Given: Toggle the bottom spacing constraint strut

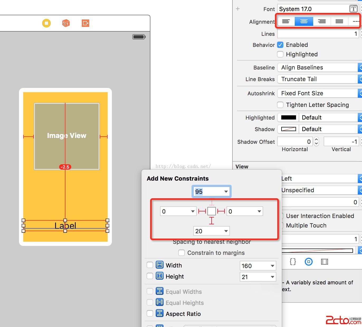Looking at the screenshot, I should (212, 221).
